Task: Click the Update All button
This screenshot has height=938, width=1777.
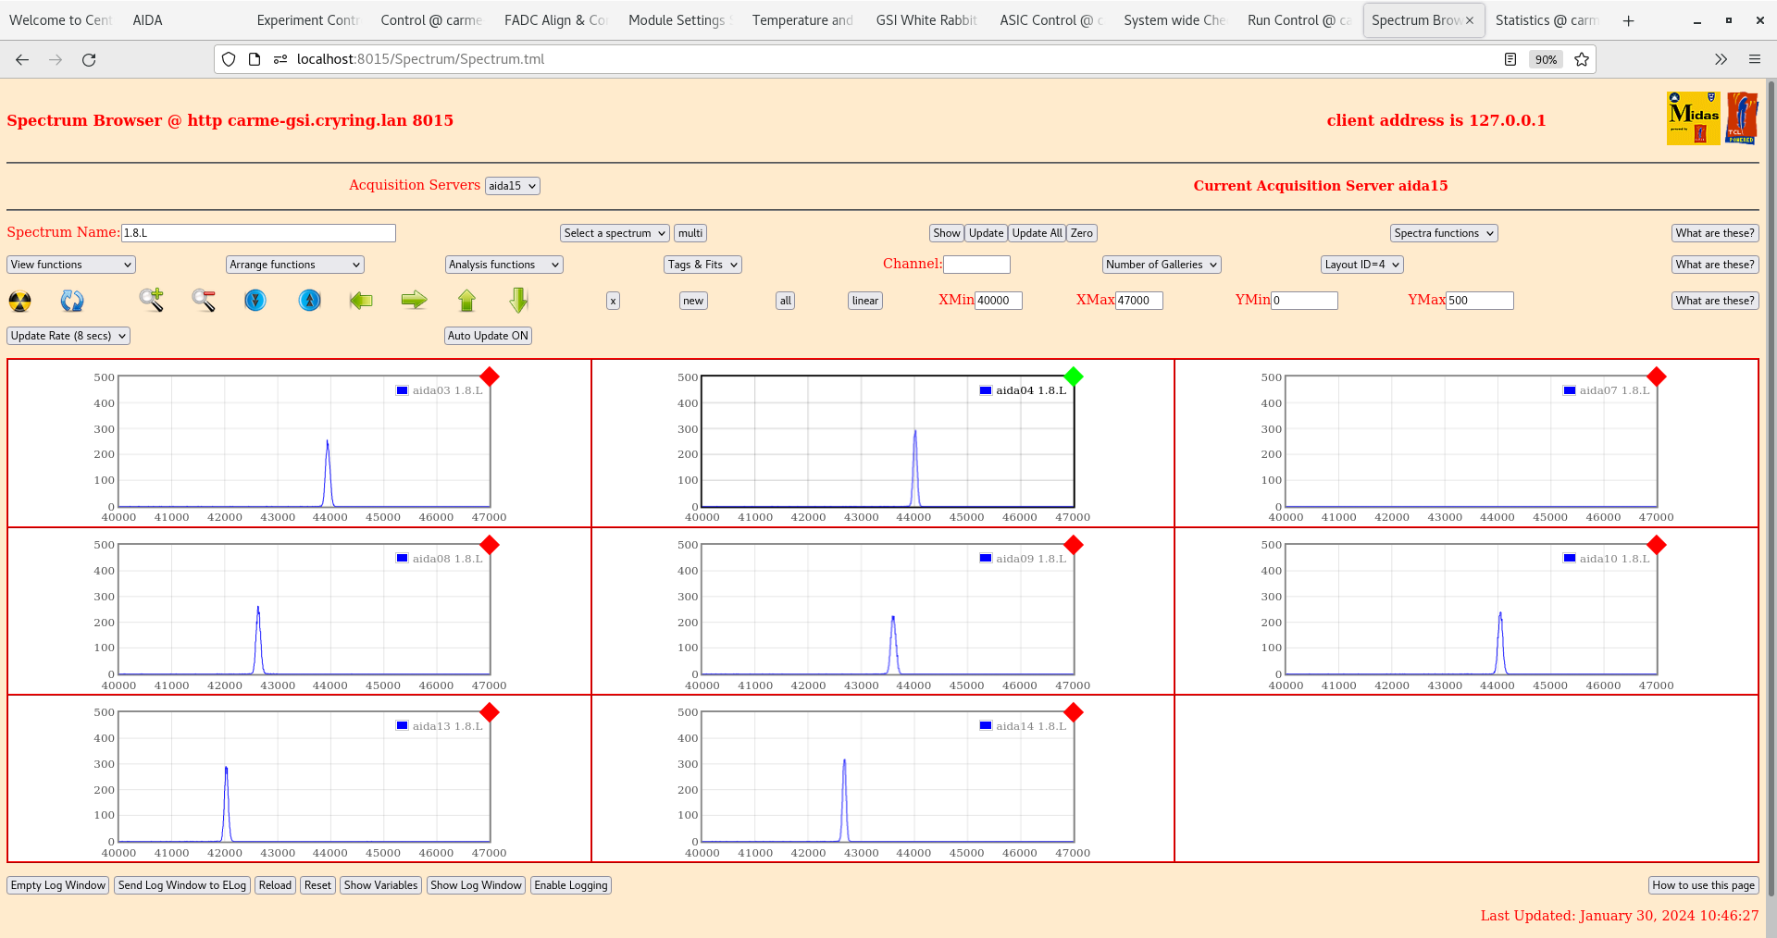Action: click(1036, 232)
